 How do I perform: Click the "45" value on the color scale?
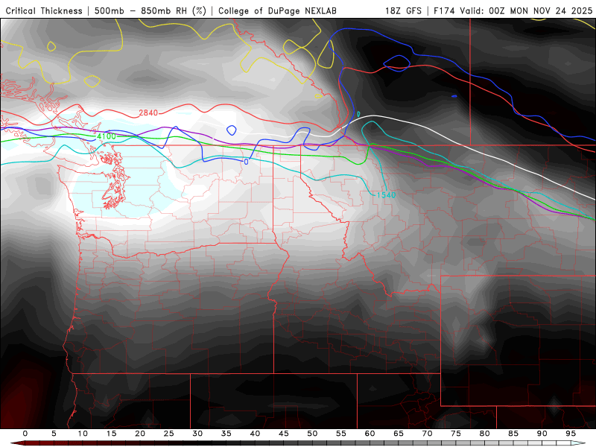284,434
